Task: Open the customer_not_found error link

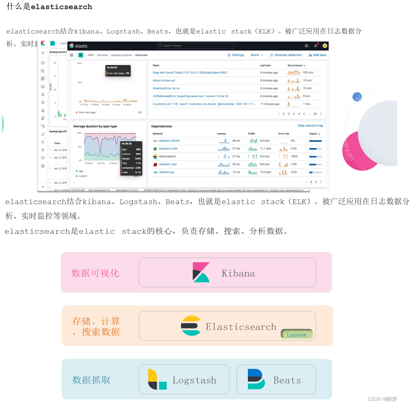Action: pos(204,104)
